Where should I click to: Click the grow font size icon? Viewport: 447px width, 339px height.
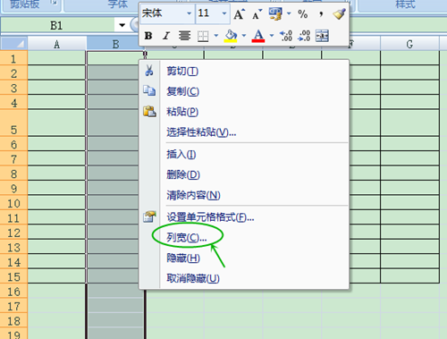[239, 14]
